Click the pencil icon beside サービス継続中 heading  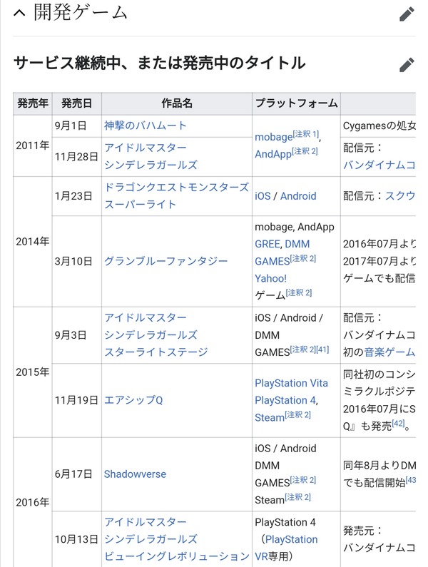point(407,65)
